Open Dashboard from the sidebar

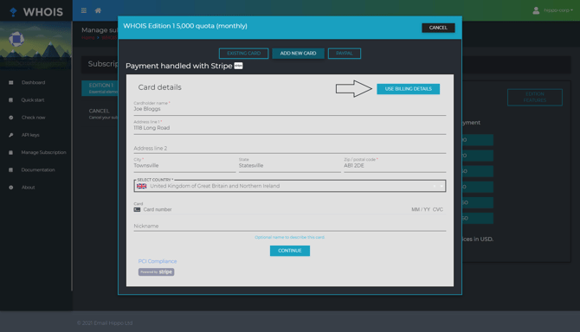click(x=33, y=82)
